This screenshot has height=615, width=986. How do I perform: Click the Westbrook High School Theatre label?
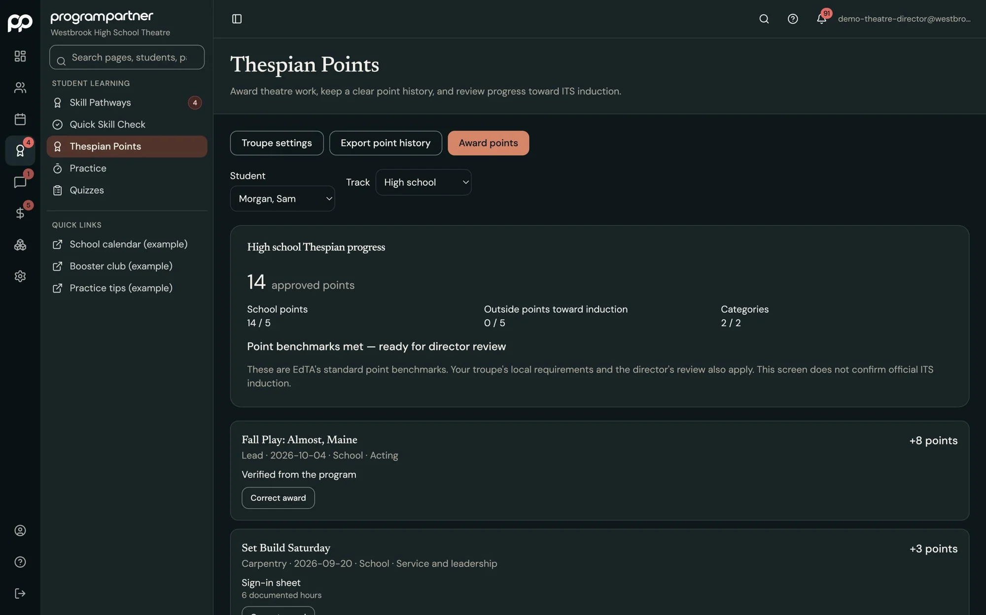(x=110, y=33)
